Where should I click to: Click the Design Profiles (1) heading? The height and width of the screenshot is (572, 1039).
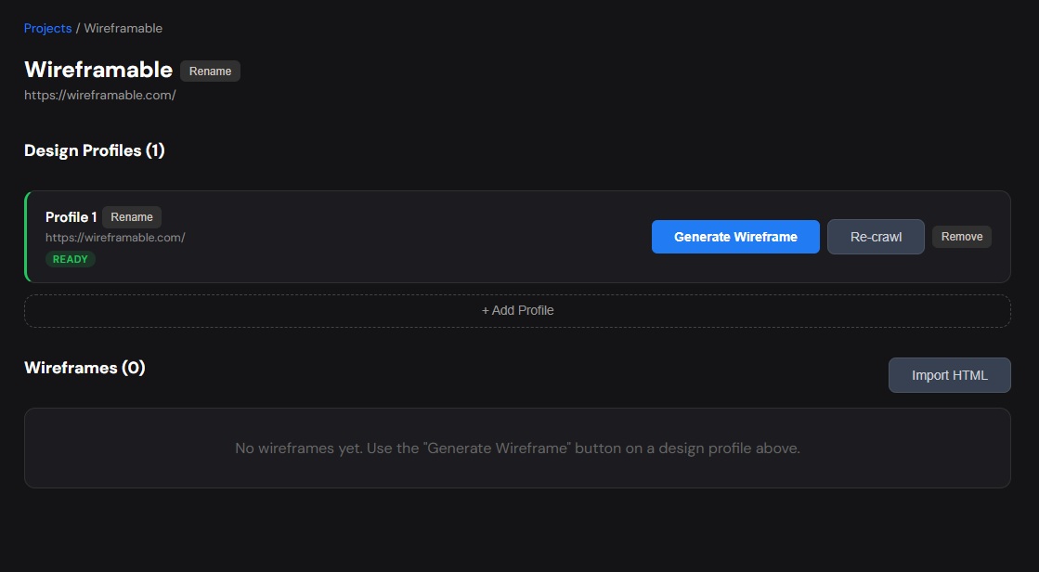tap(94, 150)
